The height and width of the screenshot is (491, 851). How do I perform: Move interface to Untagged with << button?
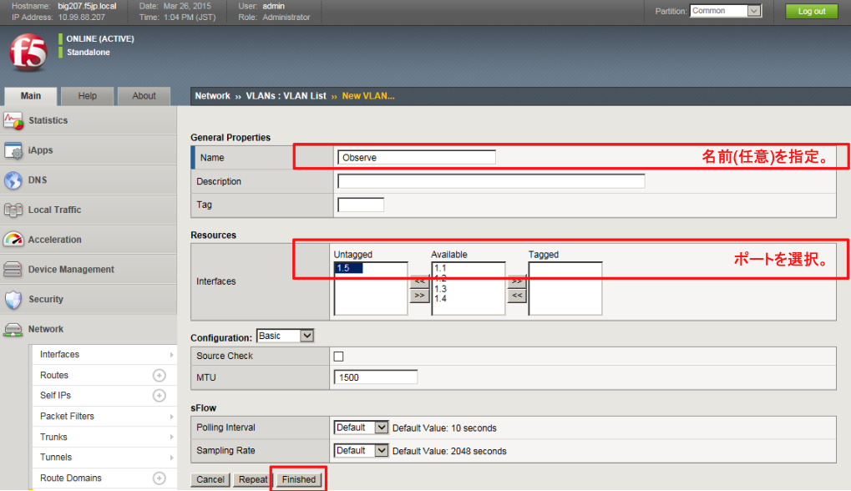419,281
